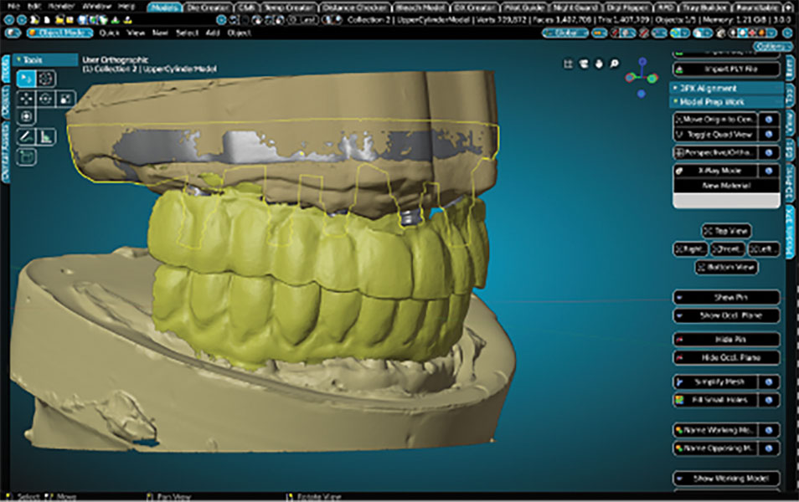Activate the 3D cursor tool

point(45,79)
